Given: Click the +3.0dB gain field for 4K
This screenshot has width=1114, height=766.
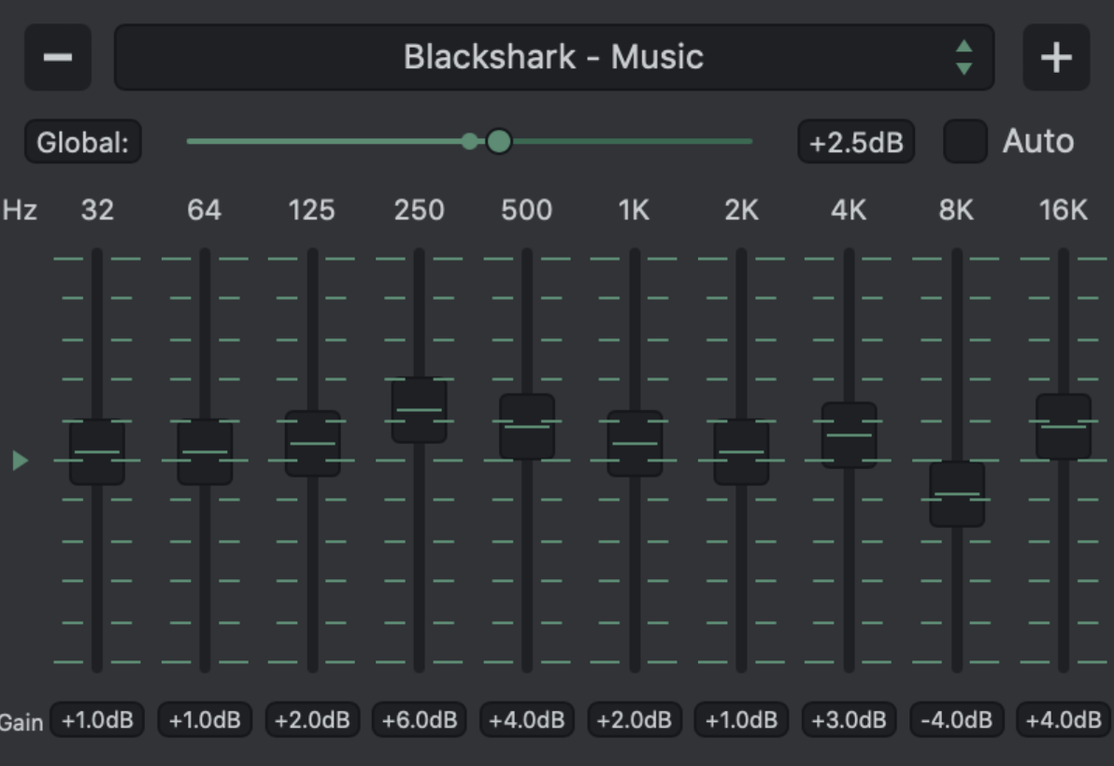Looking at the screenshot, I should pyautogui.click(x=849, y=720).
